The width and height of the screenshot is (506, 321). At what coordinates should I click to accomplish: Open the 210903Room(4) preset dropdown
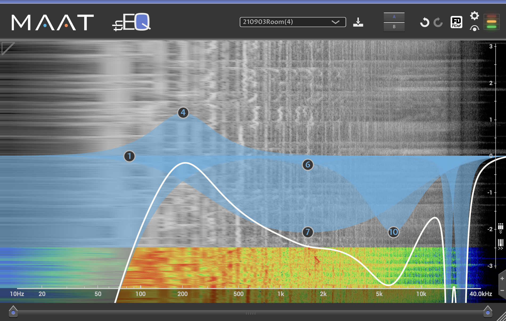click(x=293, y=22)
